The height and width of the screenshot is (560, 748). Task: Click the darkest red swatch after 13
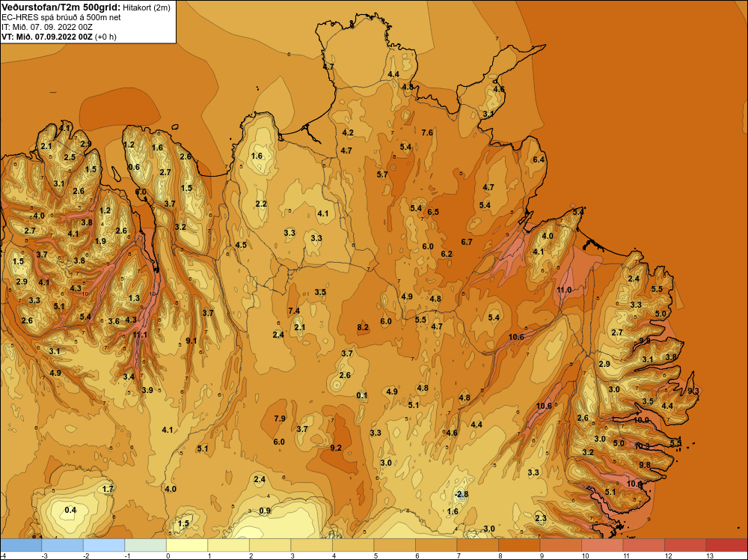(726, 545)
